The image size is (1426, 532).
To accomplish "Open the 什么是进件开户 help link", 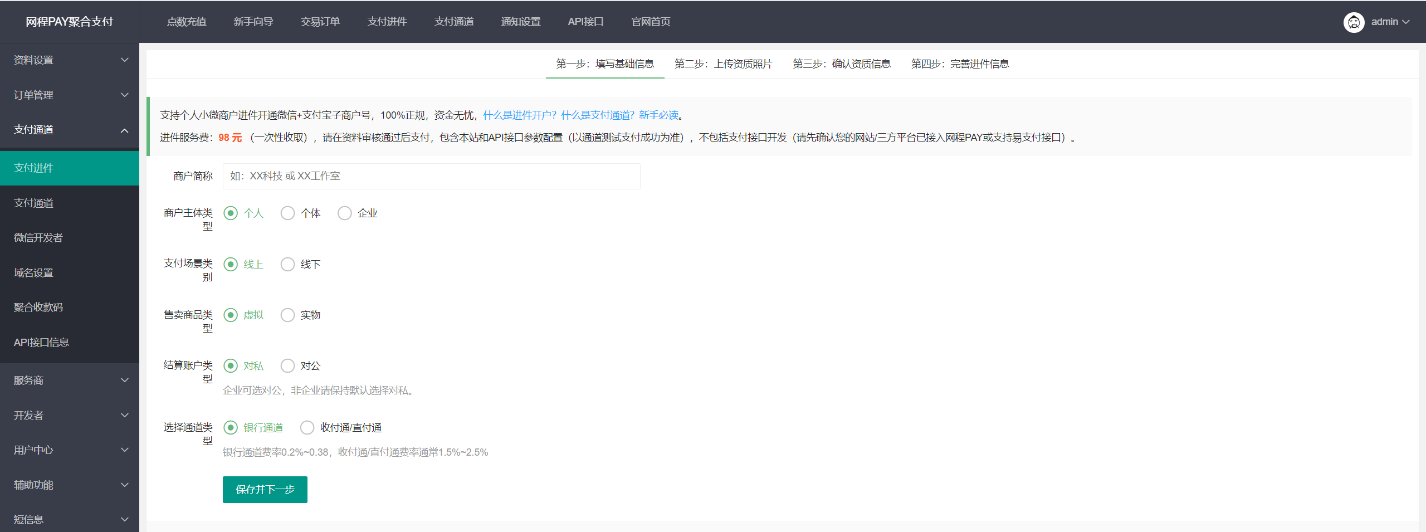I will [519, 115].
